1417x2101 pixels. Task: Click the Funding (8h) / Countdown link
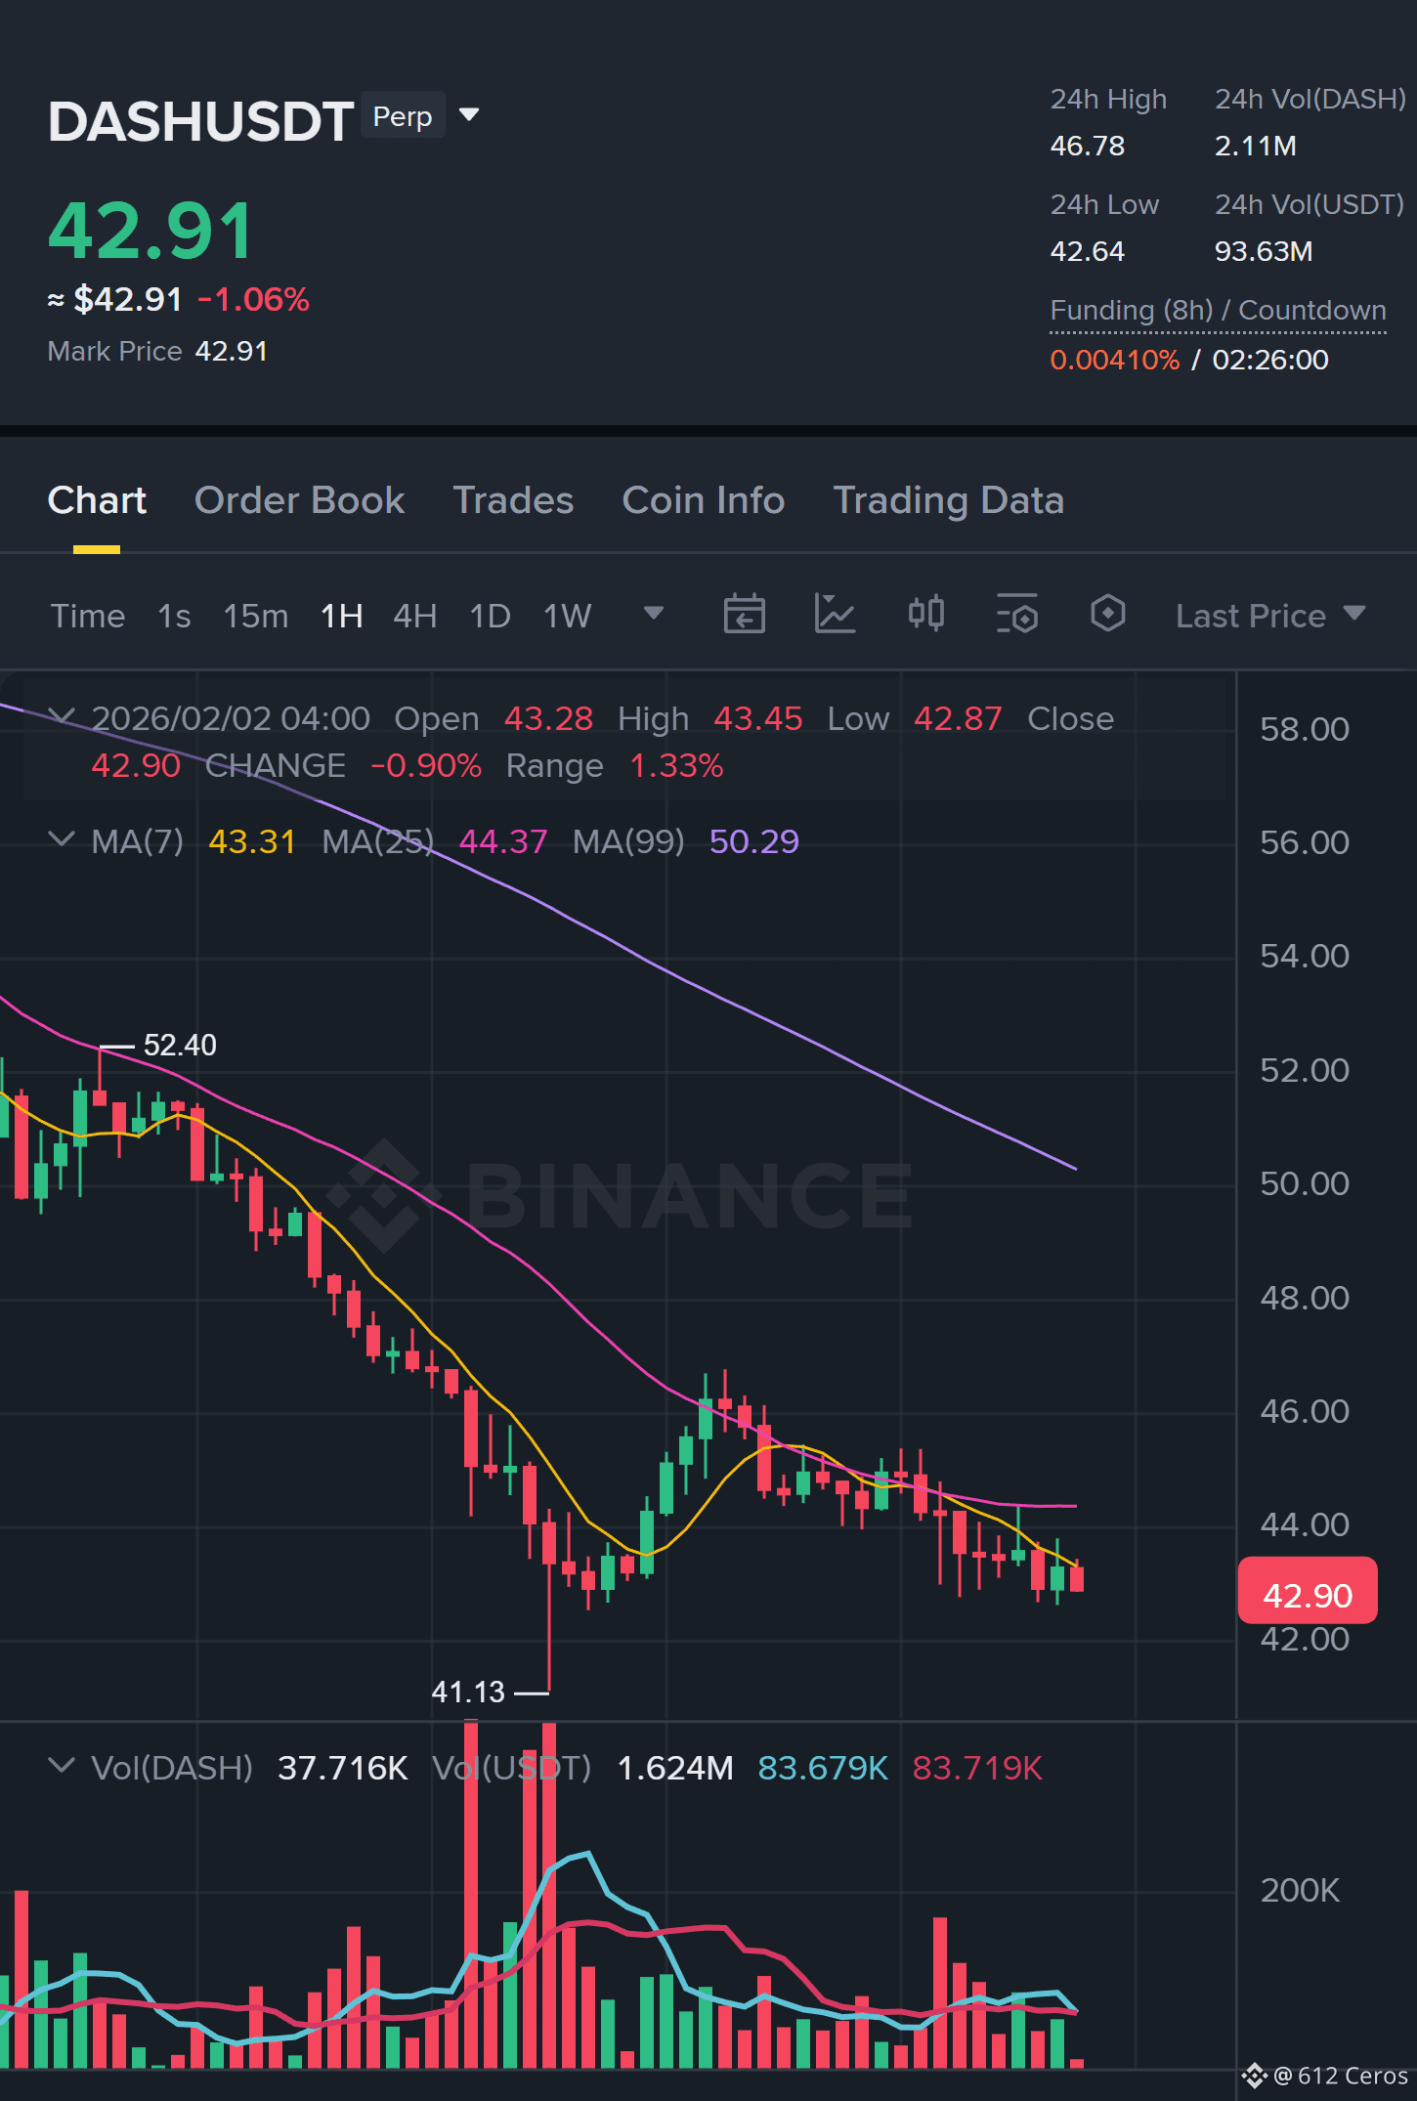(1218, 311)
